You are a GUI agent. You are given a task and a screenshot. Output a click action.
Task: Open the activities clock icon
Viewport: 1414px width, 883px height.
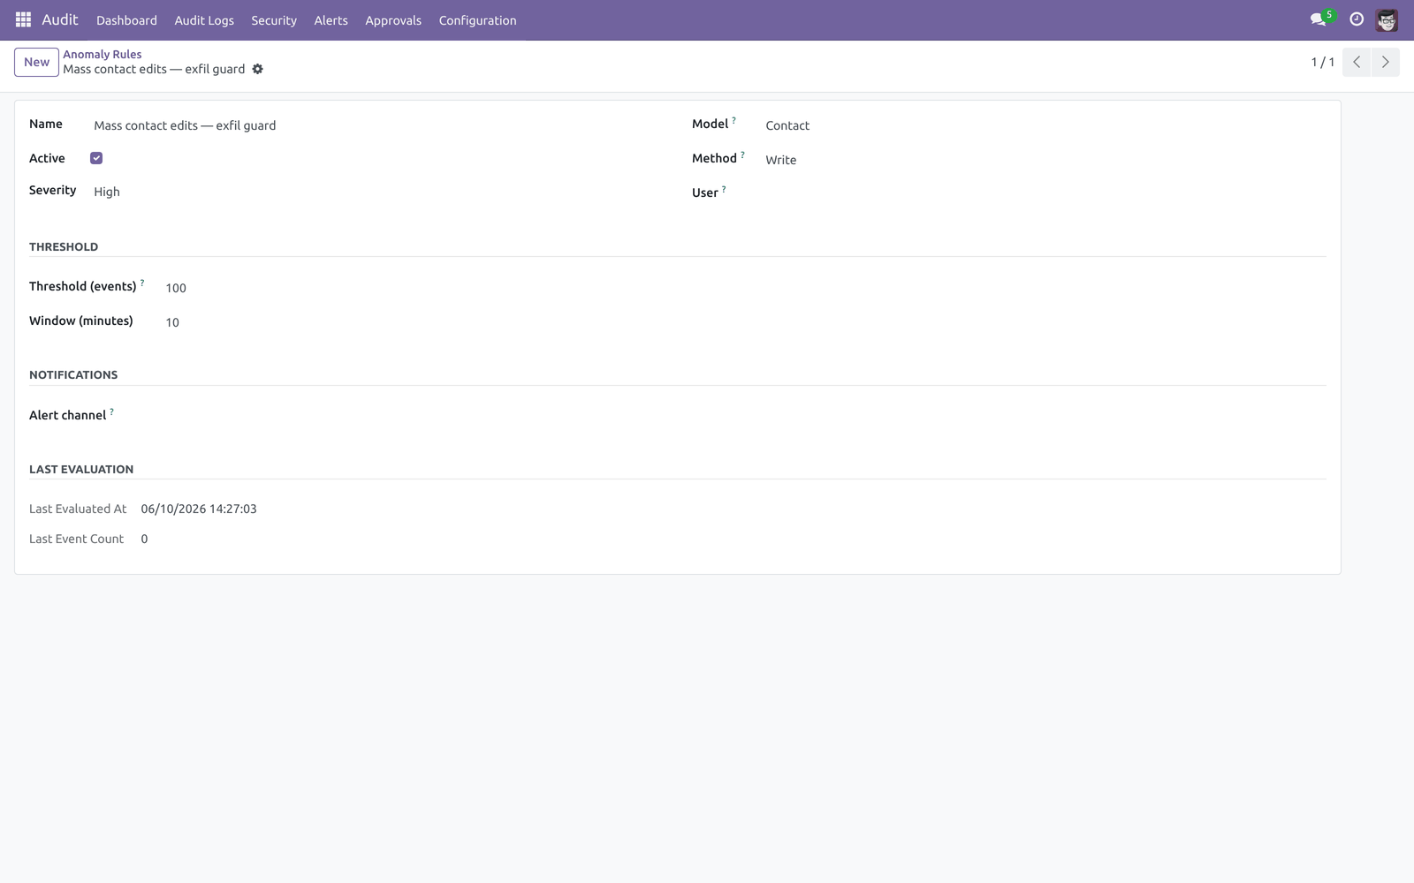click(x=1357, y=19)
